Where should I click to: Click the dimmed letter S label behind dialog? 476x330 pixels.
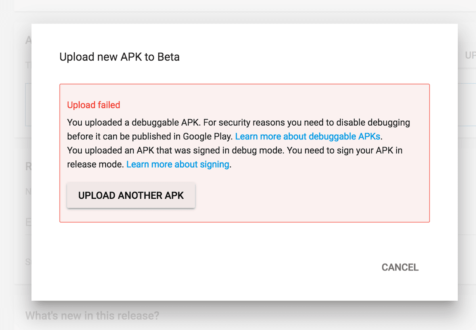pos(28,261)
